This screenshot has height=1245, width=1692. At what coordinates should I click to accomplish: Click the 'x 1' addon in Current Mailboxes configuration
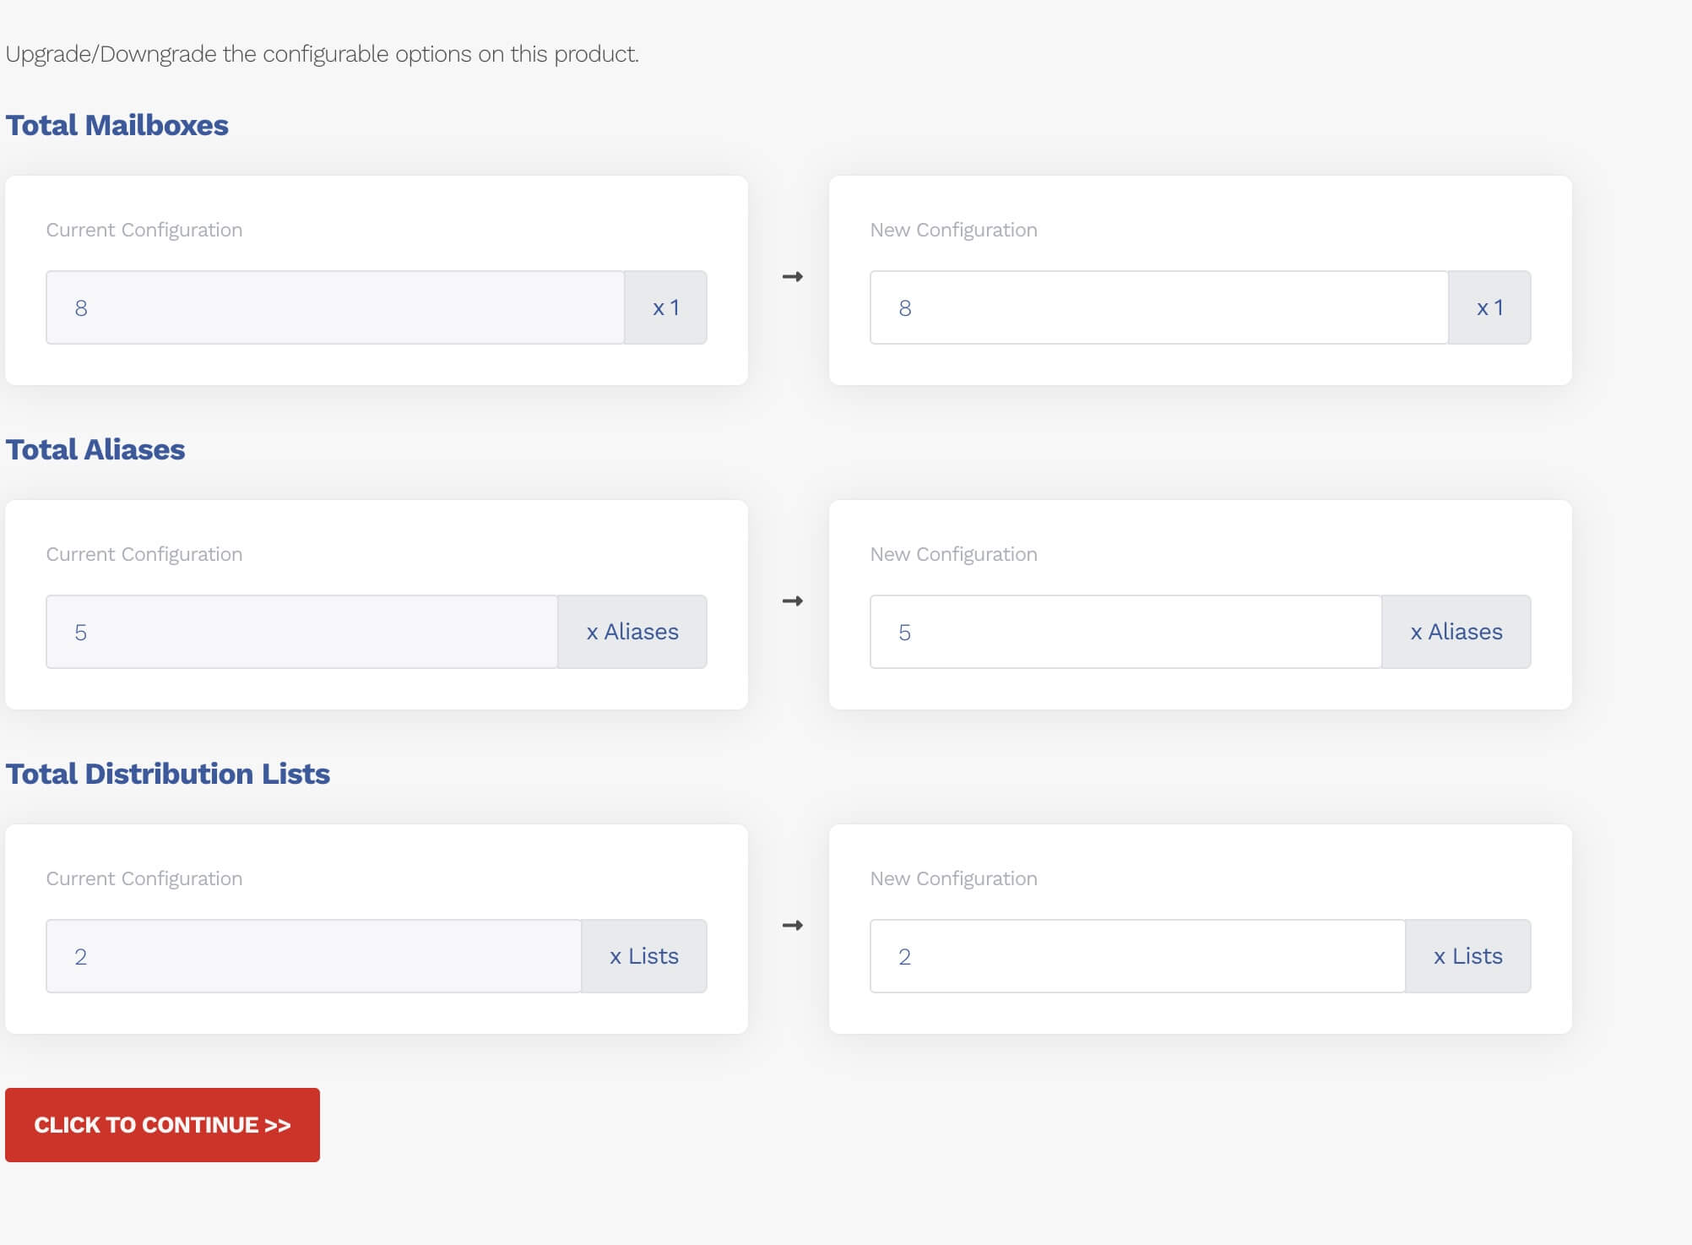pos(665,307)
